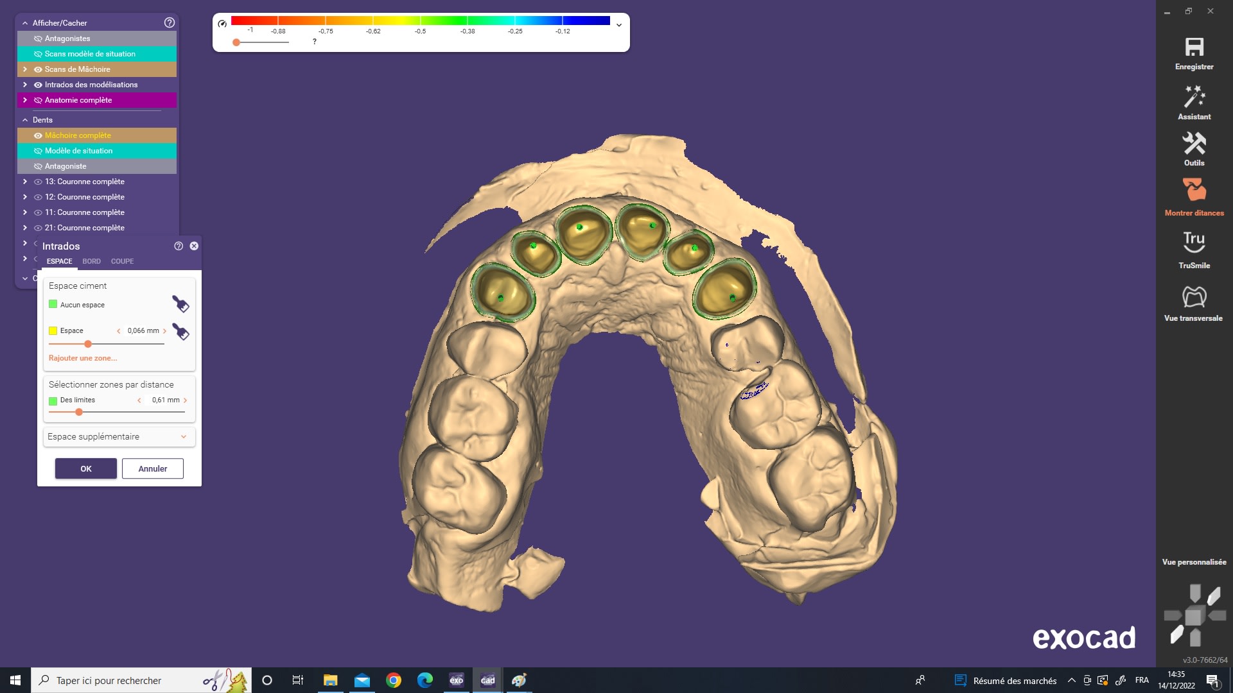
Task: Open help for the Intrados dialog
Action: (179, 246)
